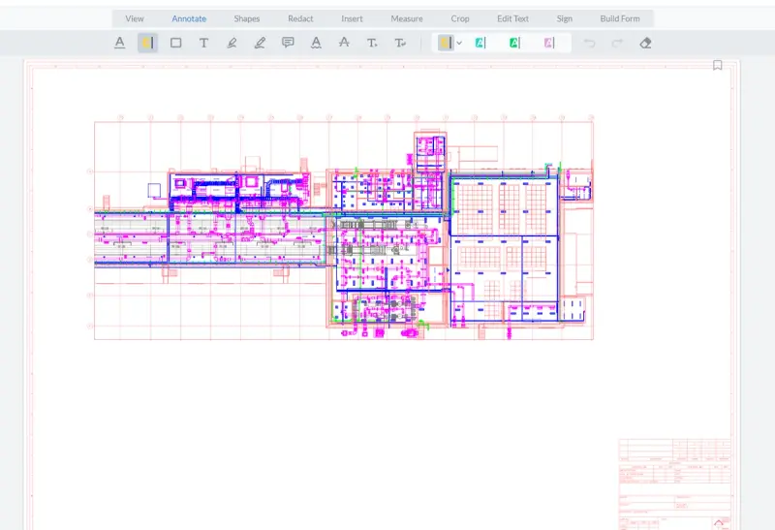775x530 pixels.
Task: Add a comment note annotation
Action: 288,43
